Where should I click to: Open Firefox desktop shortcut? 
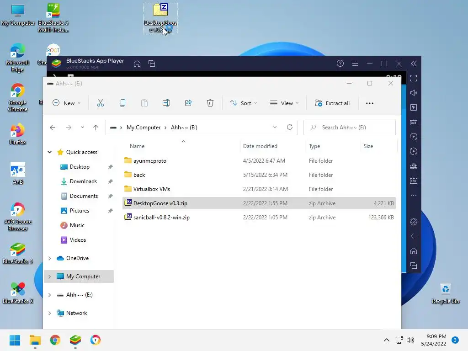click(17, 134)
